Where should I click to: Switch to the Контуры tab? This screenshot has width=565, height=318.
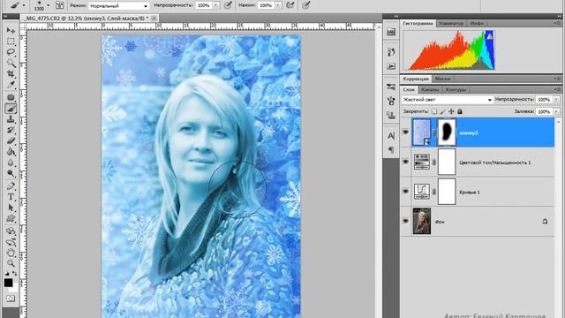[456, 89]
